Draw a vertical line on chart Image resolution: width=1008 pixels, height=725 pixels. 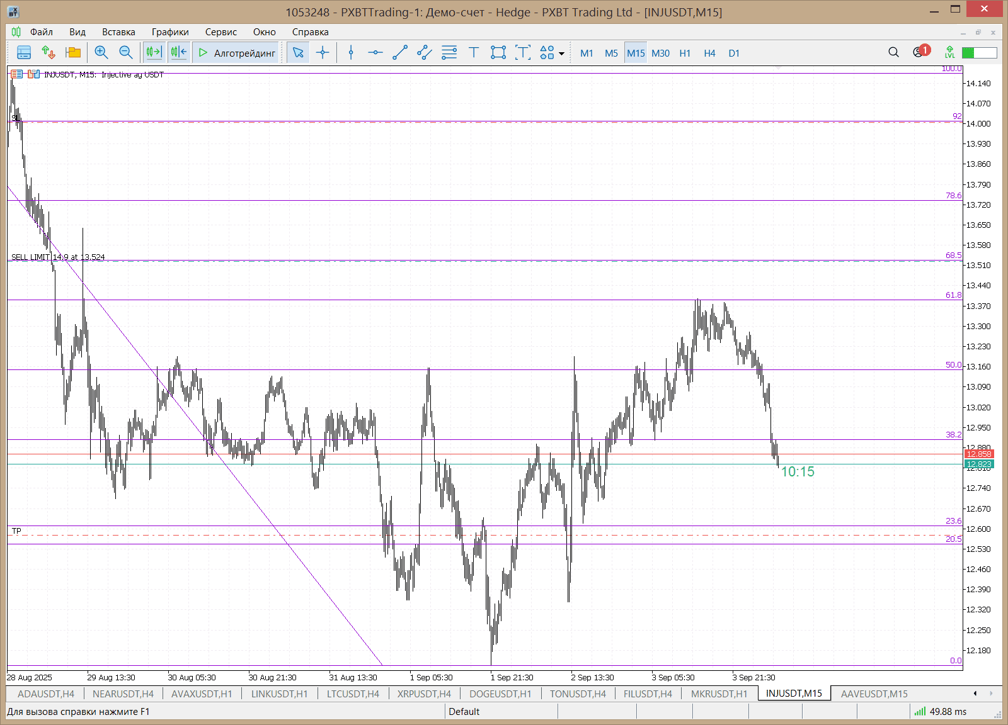[x=351, y=53]
